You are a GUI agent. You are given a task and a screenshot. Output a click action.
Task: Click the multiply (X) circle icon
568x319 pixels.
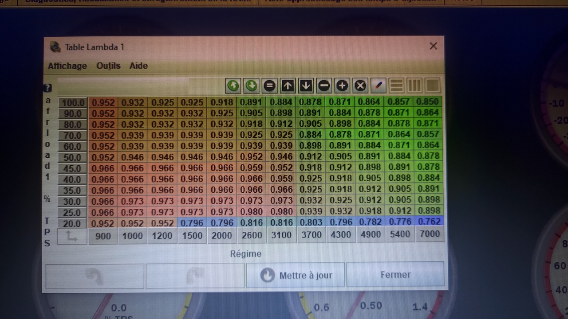click(x=360, y=86)
